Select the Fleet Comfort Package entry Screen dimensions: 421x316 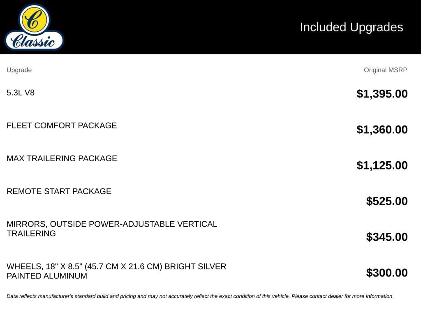tap(62, 125)
